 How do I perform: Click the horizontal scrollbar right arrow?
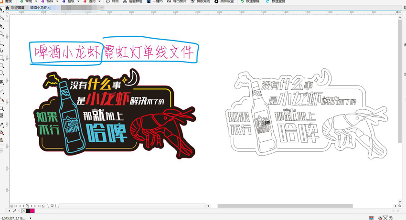395,206
